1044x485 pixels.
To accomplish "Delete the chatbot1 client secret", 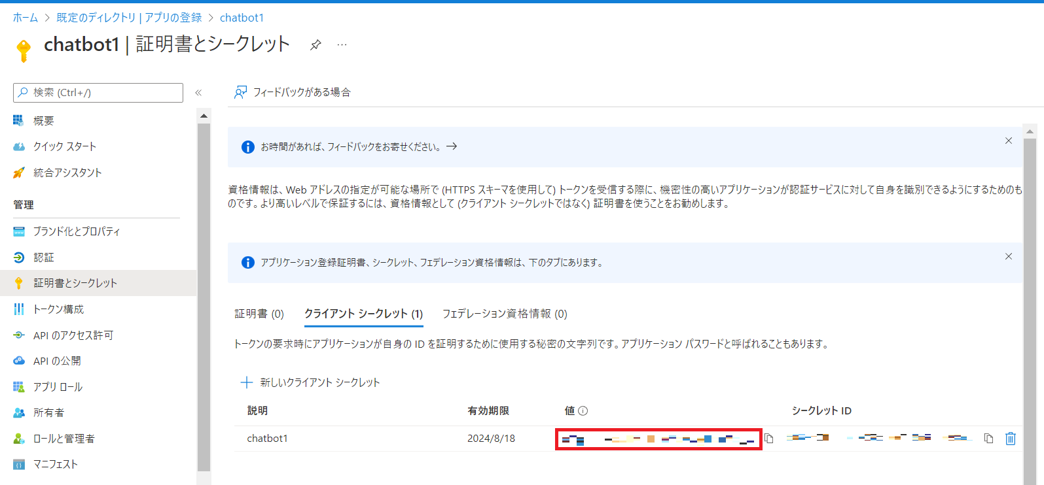I will pos(1010,439).
